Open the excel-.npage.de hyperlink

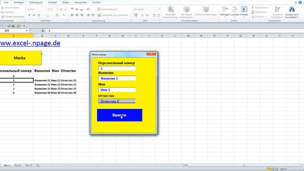[30, 43]
